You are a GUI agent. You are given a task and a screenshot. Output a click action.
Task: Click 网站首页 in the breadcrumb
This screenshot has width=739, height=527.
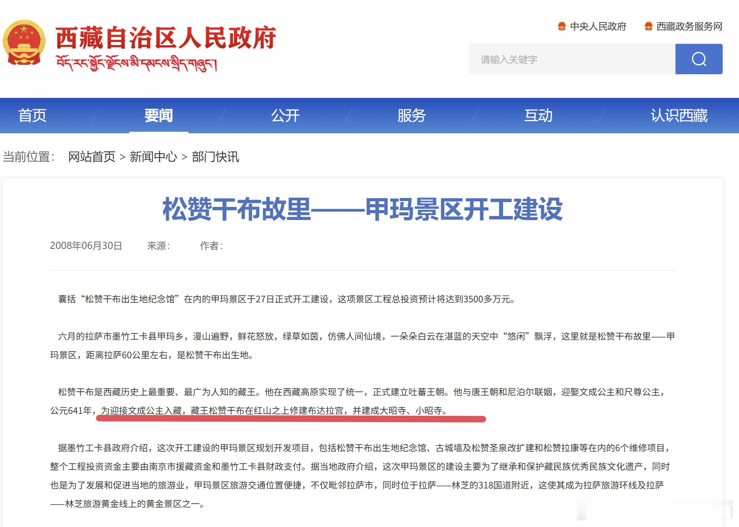(92, 157)
